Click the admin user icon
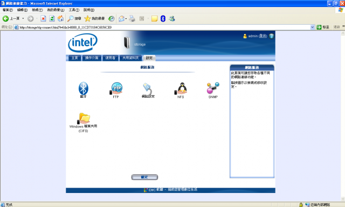Viewport: 345px width, 207px height. pos(245,36)
